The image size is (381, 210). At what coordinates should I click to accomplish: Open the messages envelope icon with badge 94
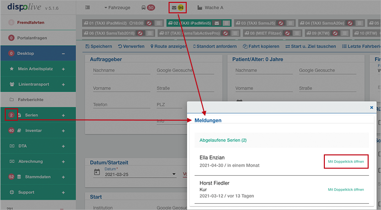178,8
